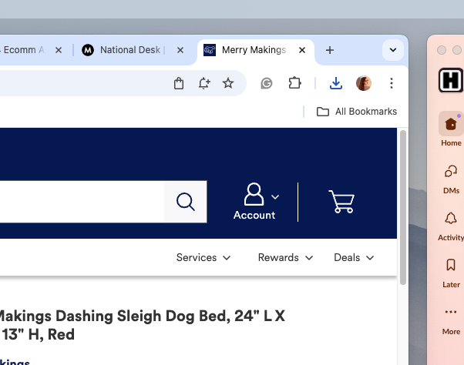Click the search magnifier button

185,202
